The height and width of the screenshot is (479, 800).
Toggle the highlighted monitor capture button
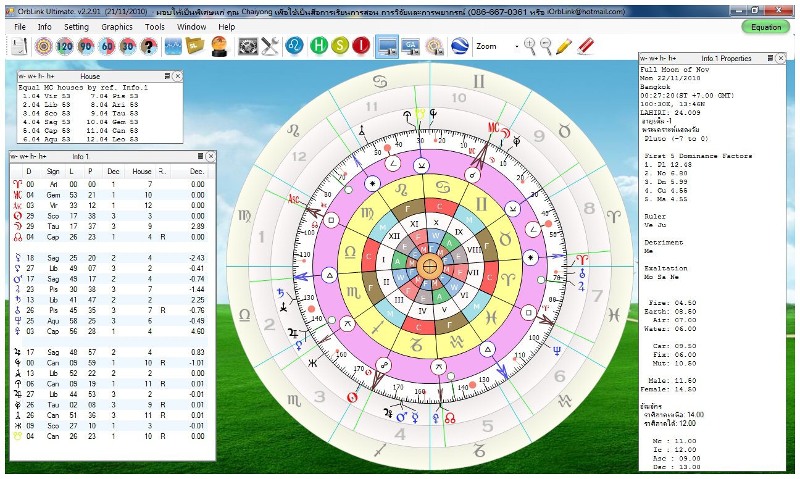(x=387, y=46)
